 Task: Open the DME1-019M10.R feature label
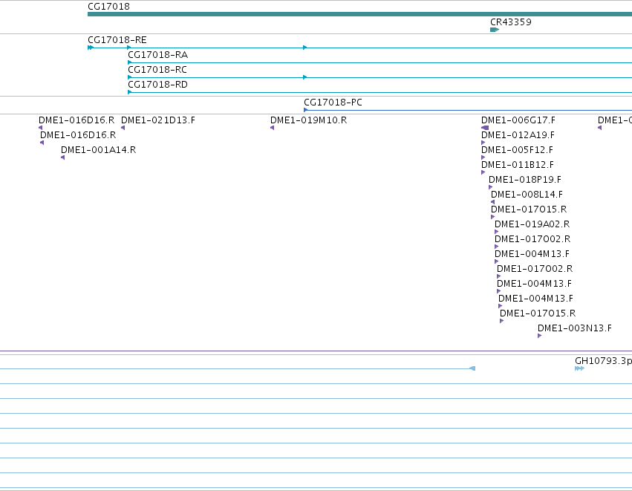click(308, 120)
